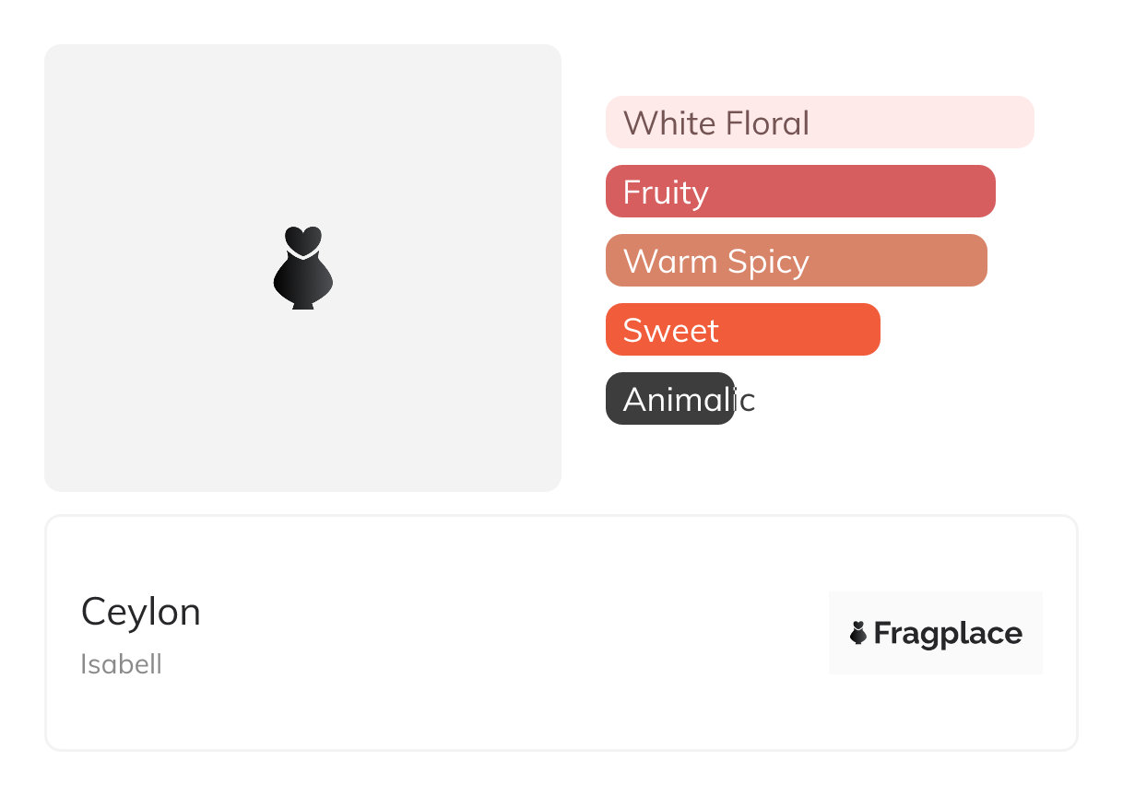This screenshot has width=1123, height=796.
Task: Click the Warm Spicy text label
Action: pos(715,261)
